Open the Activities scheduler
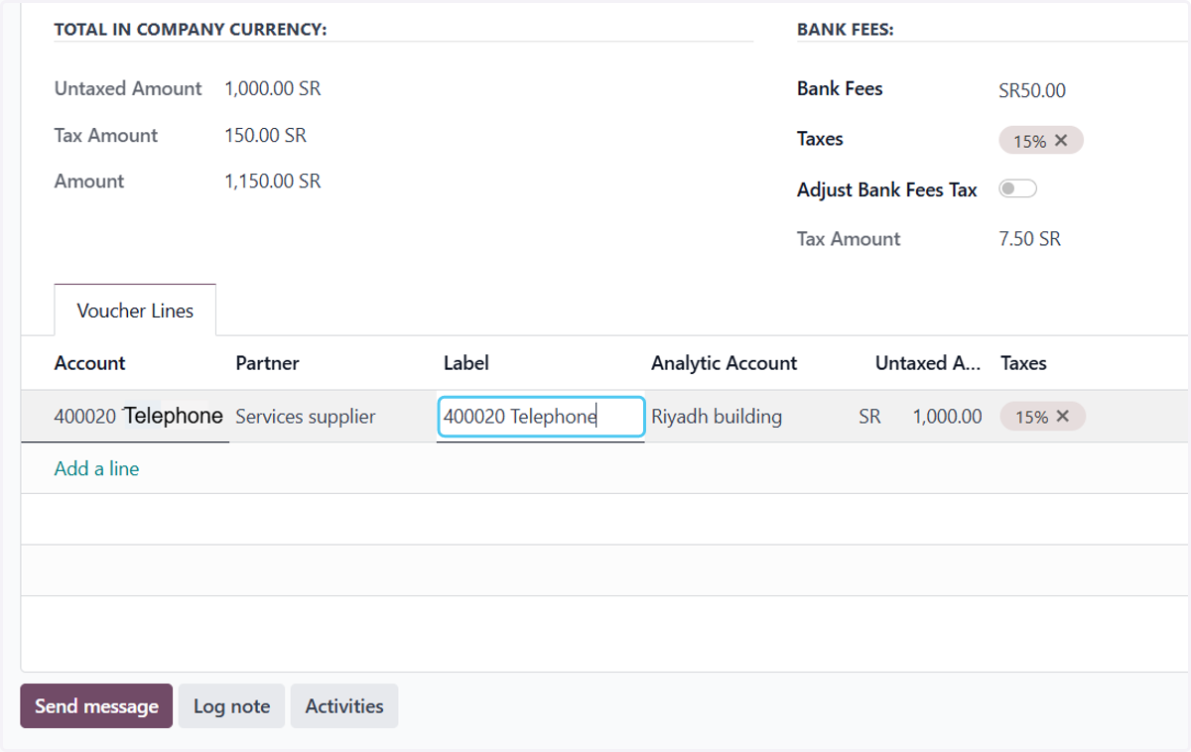Screen dimensions: 1191x752 tap(344, 706)
